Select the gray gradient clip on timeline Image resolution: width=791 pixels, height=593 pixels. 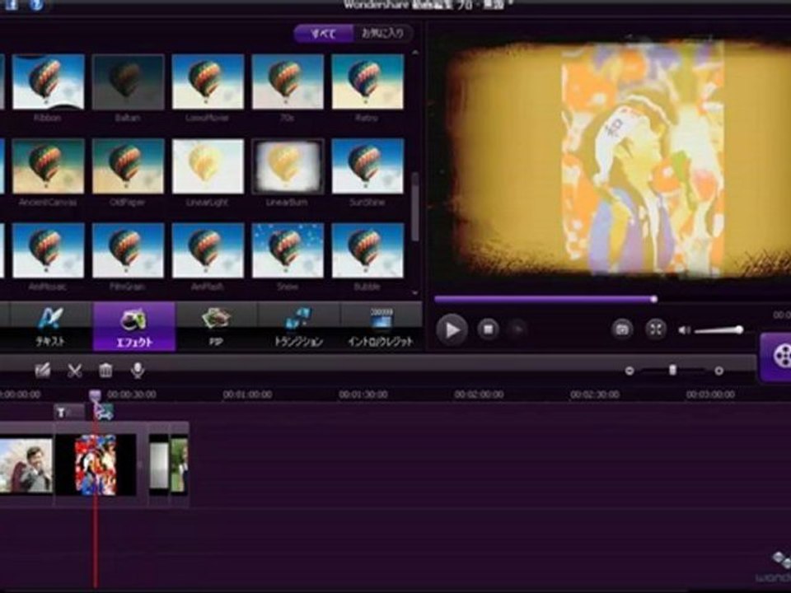coord(159,465)
